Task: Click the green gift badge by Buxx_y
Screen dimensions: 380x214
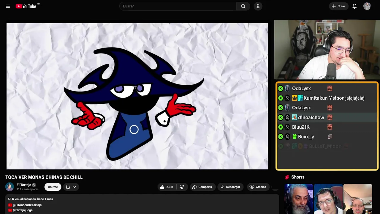Action: tap(294, 137)
